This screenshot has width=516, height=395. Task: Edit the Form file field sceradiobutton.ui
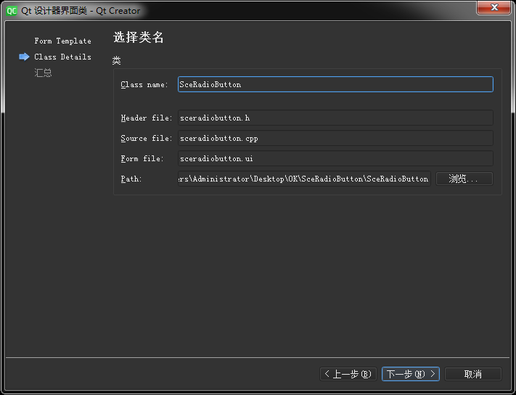(335, 159)
